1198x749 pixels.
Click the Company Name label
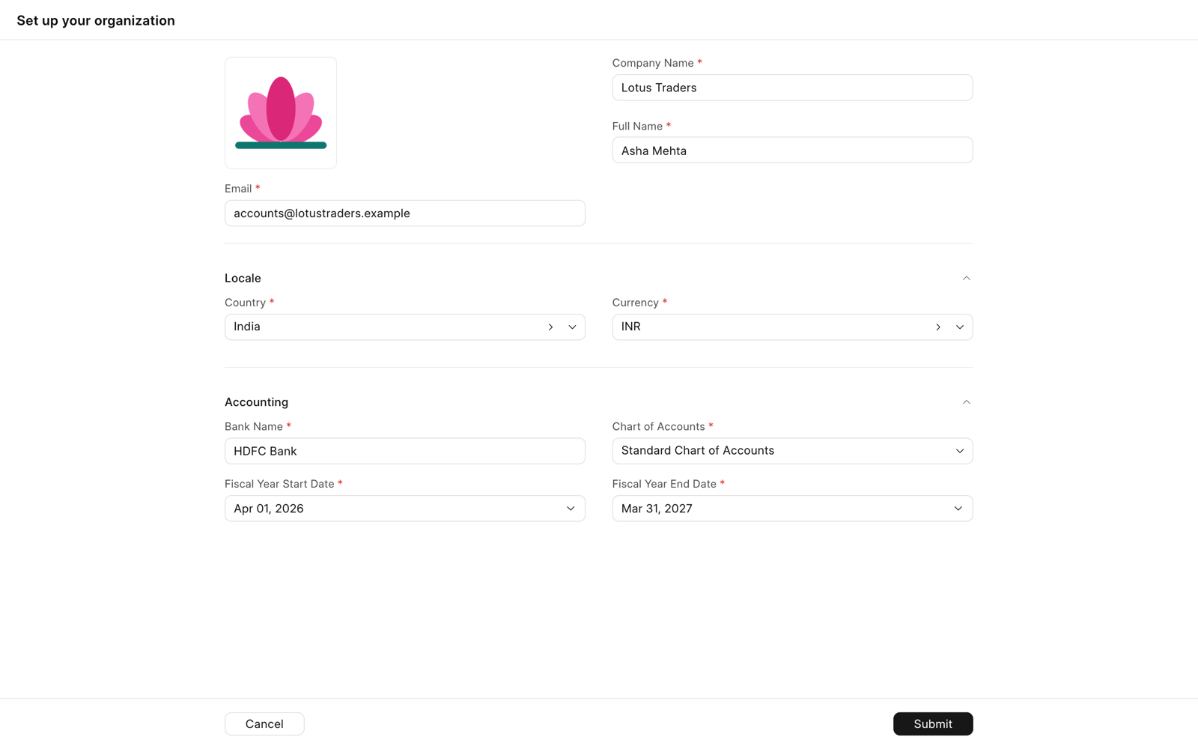point(653,63)
